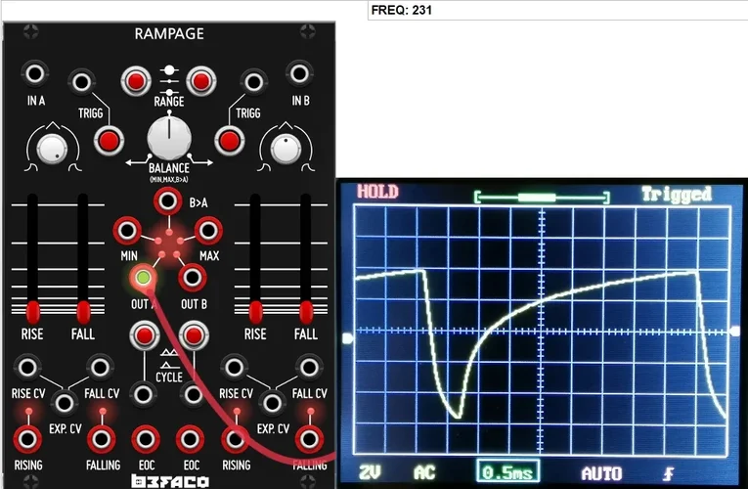The height and width of the screenshot is (489, 748).
Task: Click the IN B input jack
Action: (x=299, y=74)
